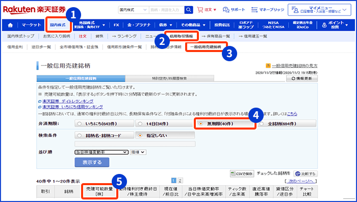Click the こちら details link

click(x=292, y=114)
